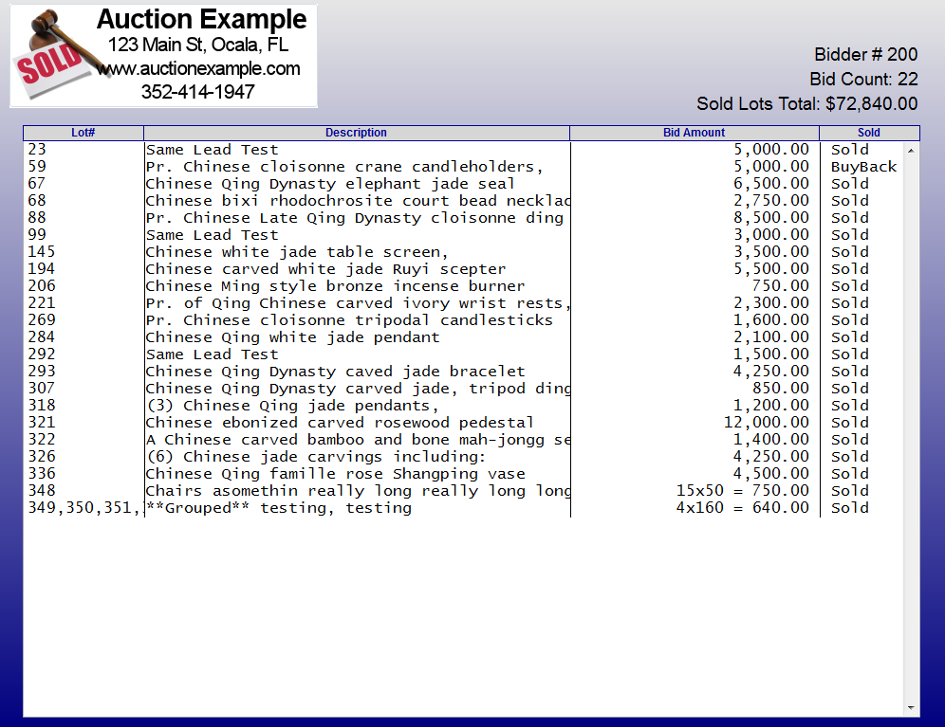Select lot 23 Same Lead Test row
This screenshot has height=727, width=945.
click(212, 150)
